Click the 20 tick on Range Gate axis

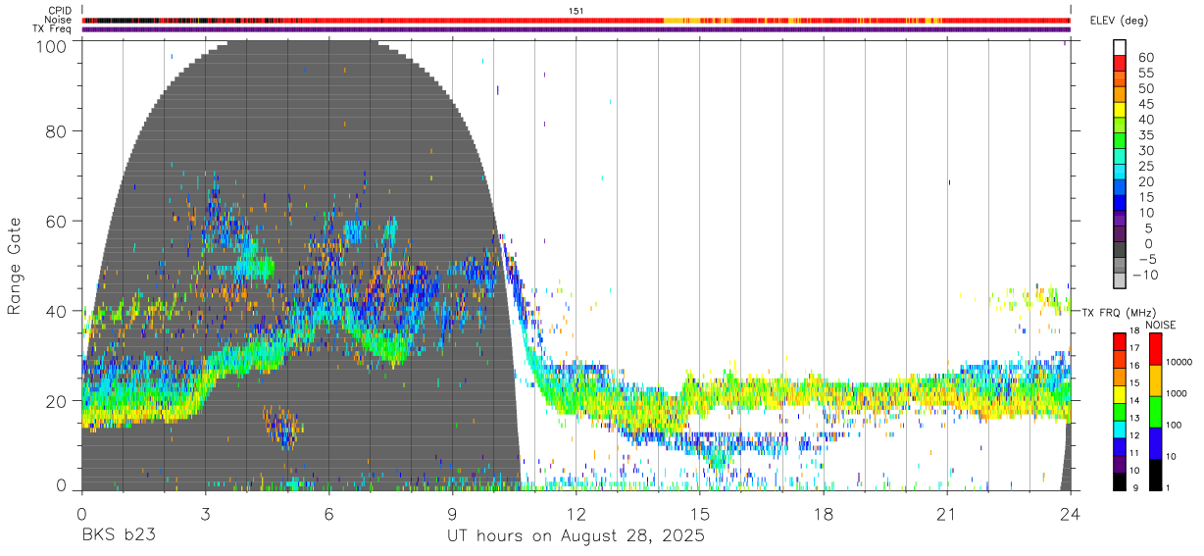point(56,400)
